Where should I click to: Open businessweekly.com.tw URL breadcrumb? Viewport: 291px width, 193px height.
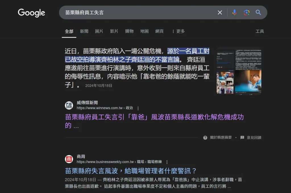[119, 162]
